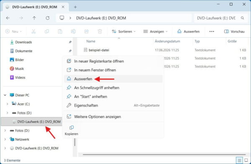
Task: Click the Share toolbar icon
Action: click(x=87, y=31)
